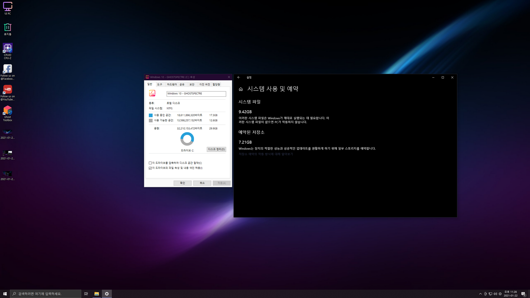Viewport: 530px width, 298px height.
Task: Open the YouTube follow shortcut
Action: pyautogui.click(x=8, y=93)
